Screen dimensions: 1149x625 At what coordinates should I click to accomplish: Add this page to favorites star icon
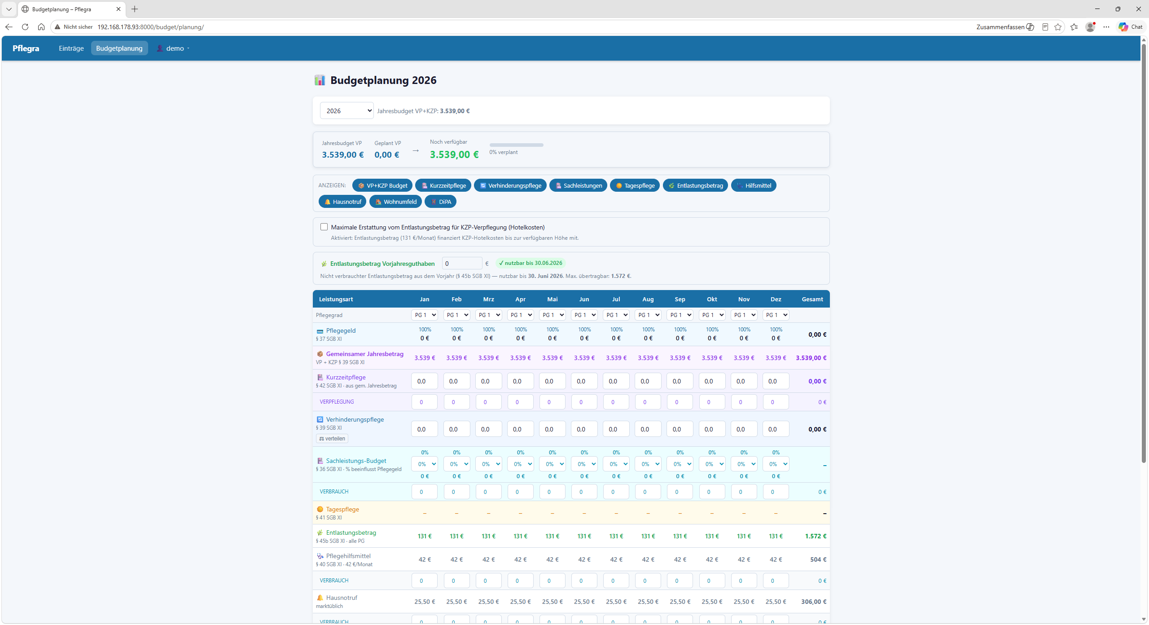tap(1058, 27)
